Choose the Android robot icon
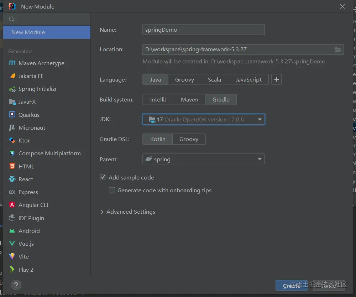Image resolution: width=356 pixels, height=297 pixels. click(x=12, y=231)
